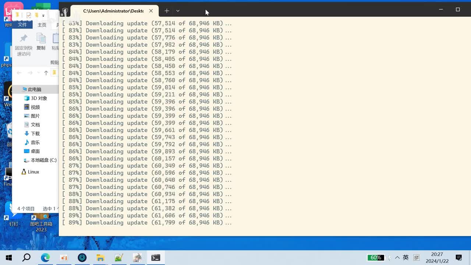Viewport: 471px width, 265px height.
Task: Switch to the Terminal taskbar icon
Action: (x=156, y=258)
